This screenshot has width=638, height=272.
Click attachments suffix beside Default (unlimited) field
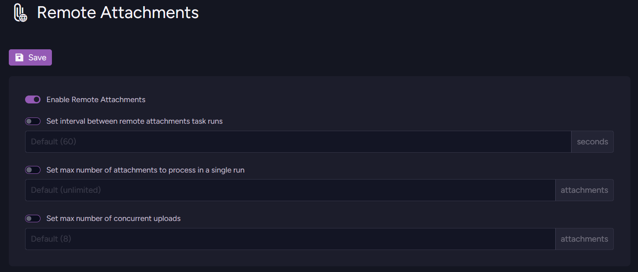pos(584,190)
